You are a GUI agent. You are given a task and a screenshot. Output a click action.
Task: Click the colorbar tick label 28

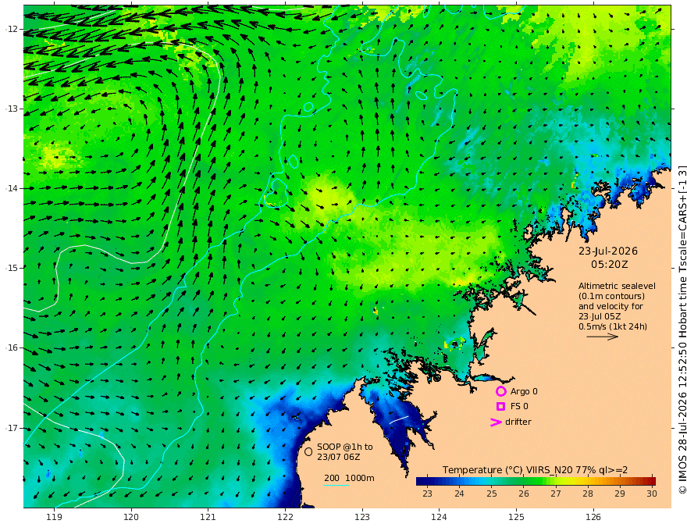coord(588,494)
